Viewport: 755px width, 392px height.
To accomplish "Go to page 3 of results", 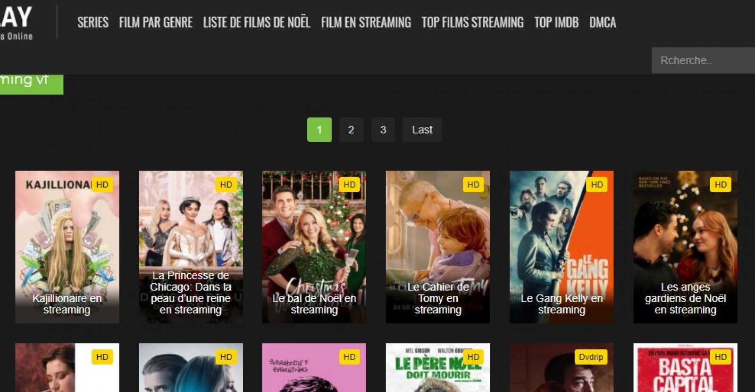I will [383, 130].
